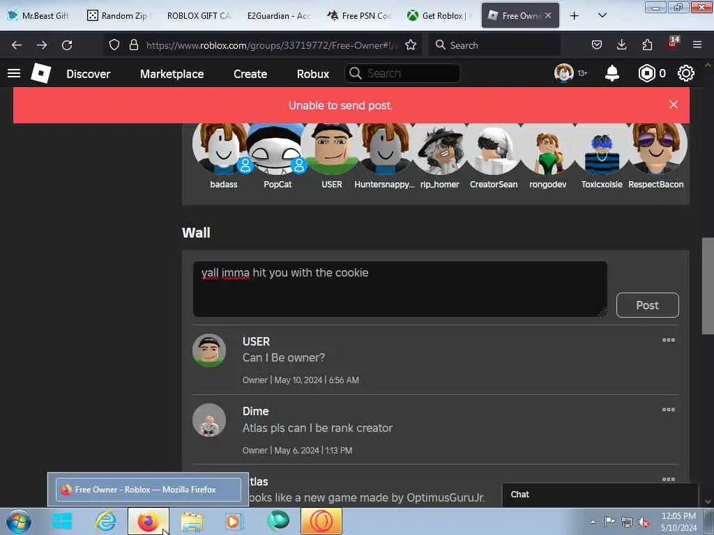Screen dimensions: 714x535
Task: Click the Post button
Action: point(648,305)
